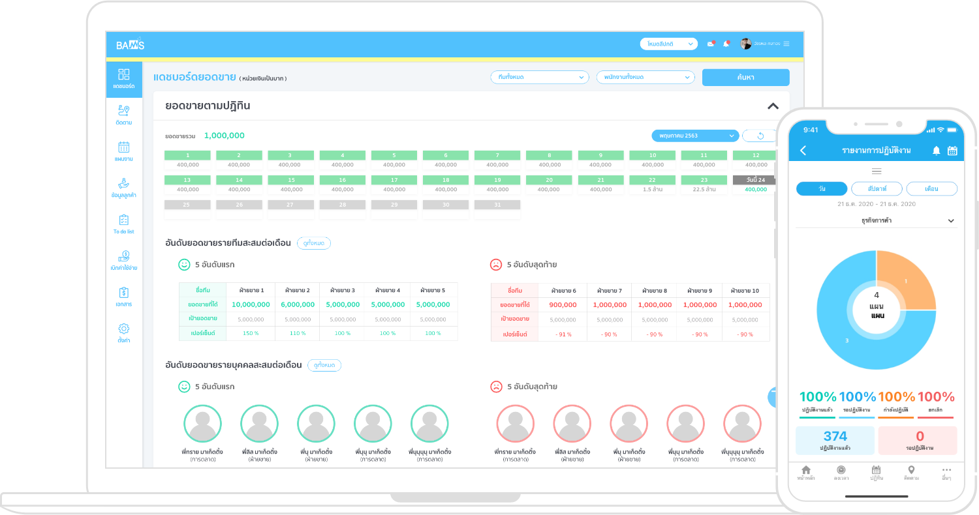Click the ค้นหา search button
The height and width of the screenshot is (515, 979).
[746, 77]
